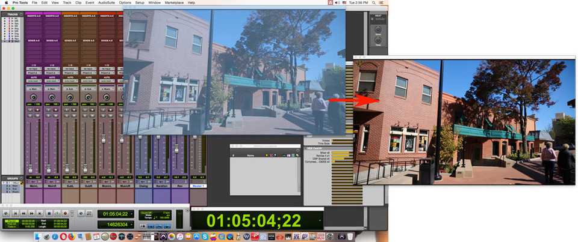Click the Rewind transport button
578x242 pixels.
(23, 213)
